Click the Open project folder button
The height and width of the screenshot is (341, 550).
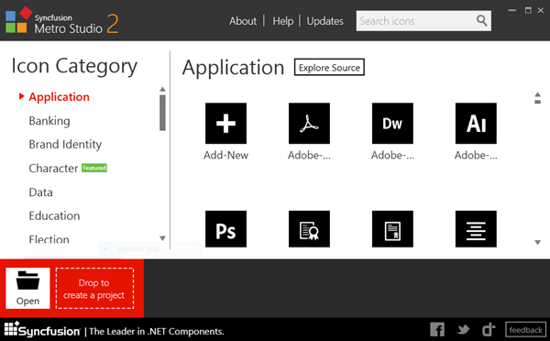(x=27, y=288)
